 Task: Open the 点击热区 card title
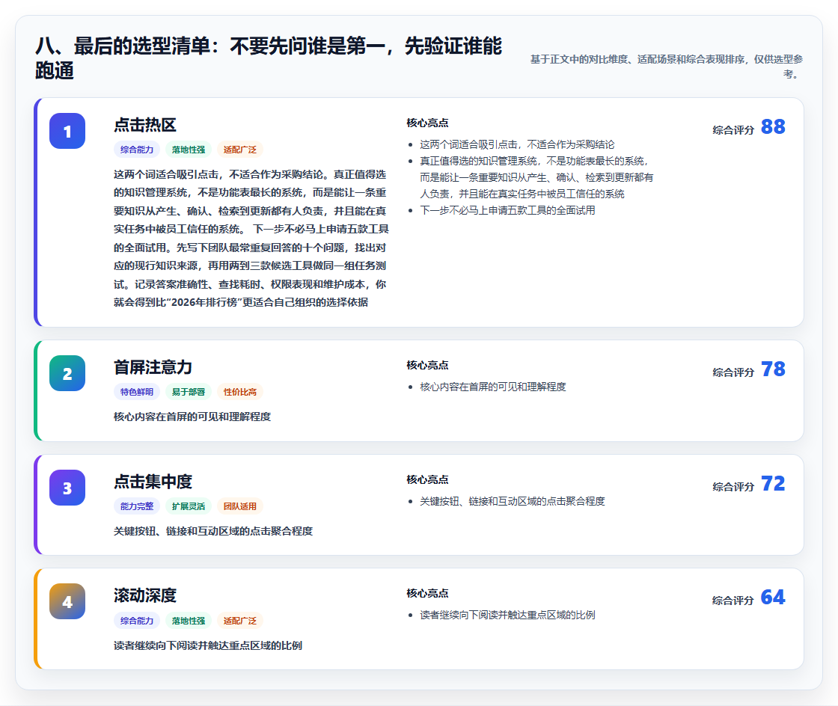145,125
